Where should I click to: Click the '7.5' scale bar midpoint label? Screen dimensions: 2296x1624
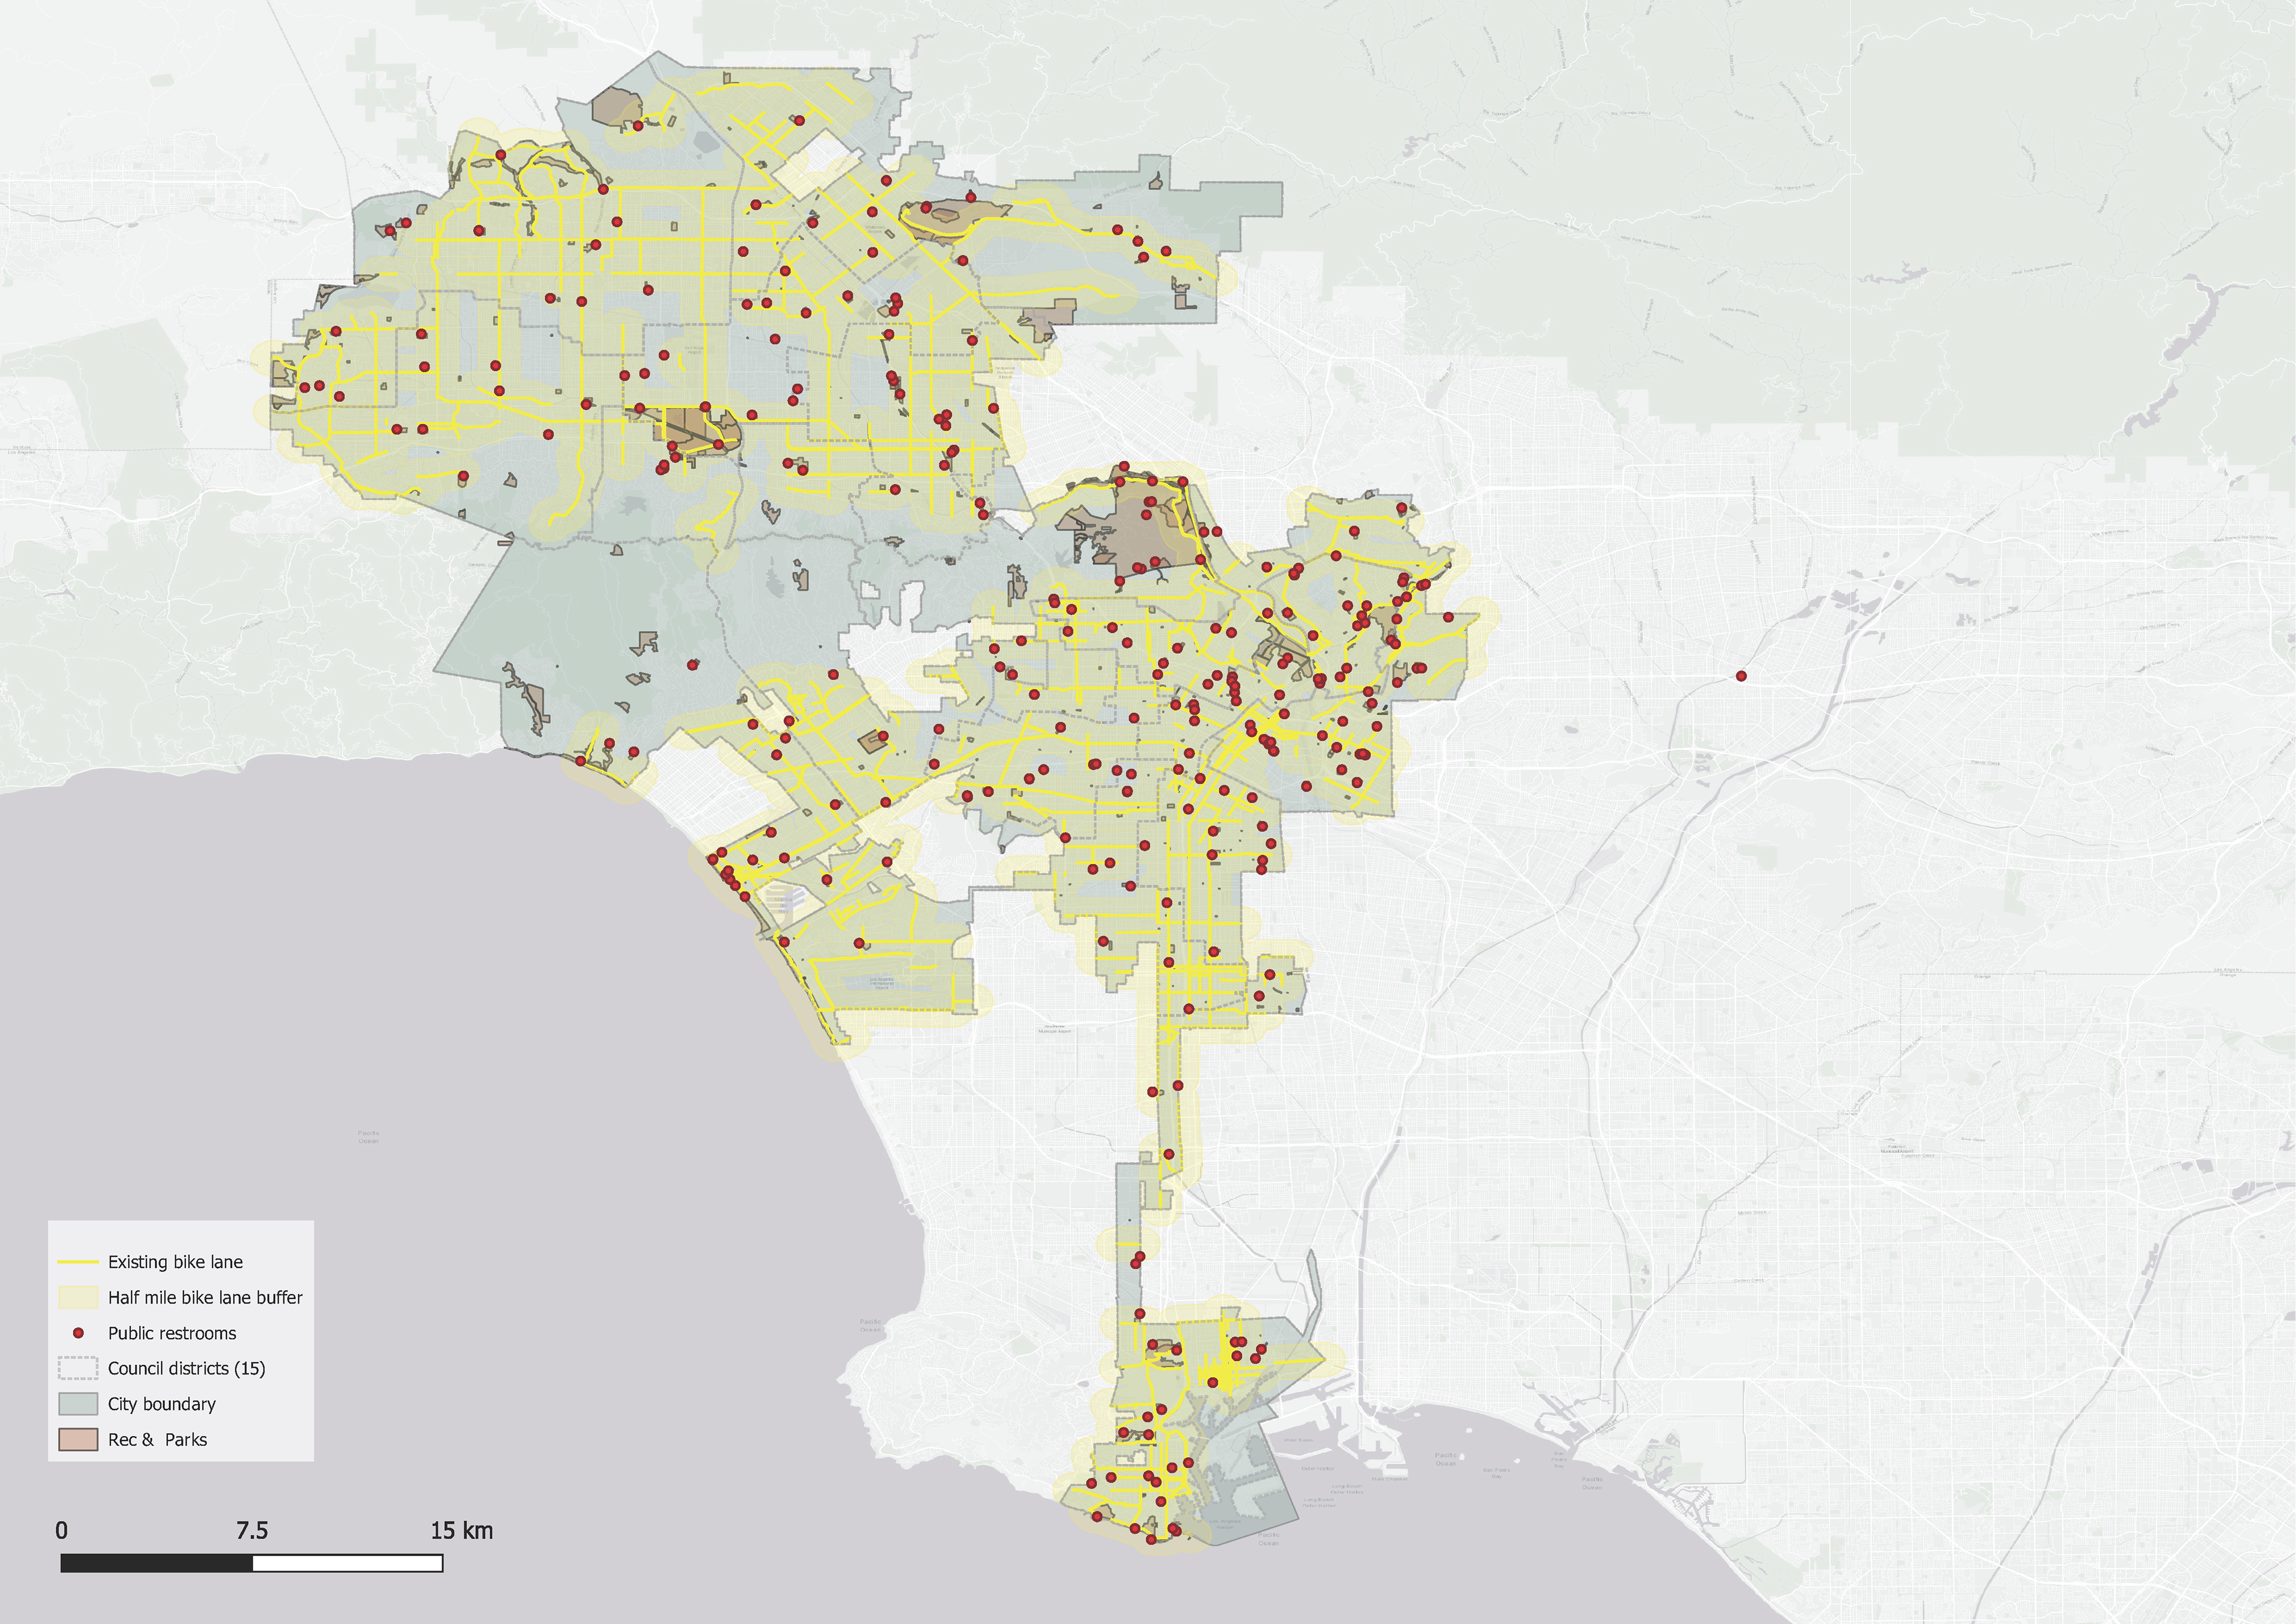252,1530
